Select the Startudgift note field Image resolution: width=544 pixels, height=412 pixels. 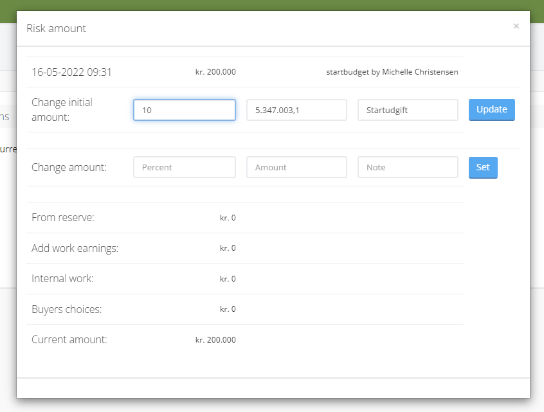pyautogui.click(x=408, y=110)
